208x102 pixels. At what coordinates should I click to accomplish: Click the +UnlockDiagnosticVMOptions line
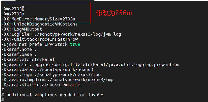(x=39, y=24)
